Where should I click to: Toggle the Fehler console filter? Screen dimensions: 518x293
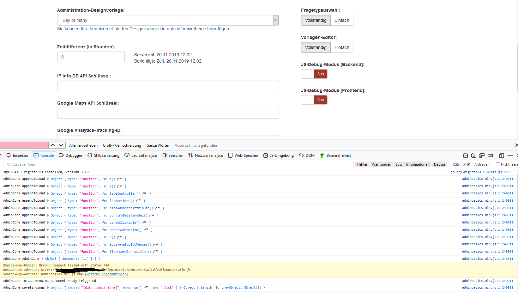click(362, 164)
